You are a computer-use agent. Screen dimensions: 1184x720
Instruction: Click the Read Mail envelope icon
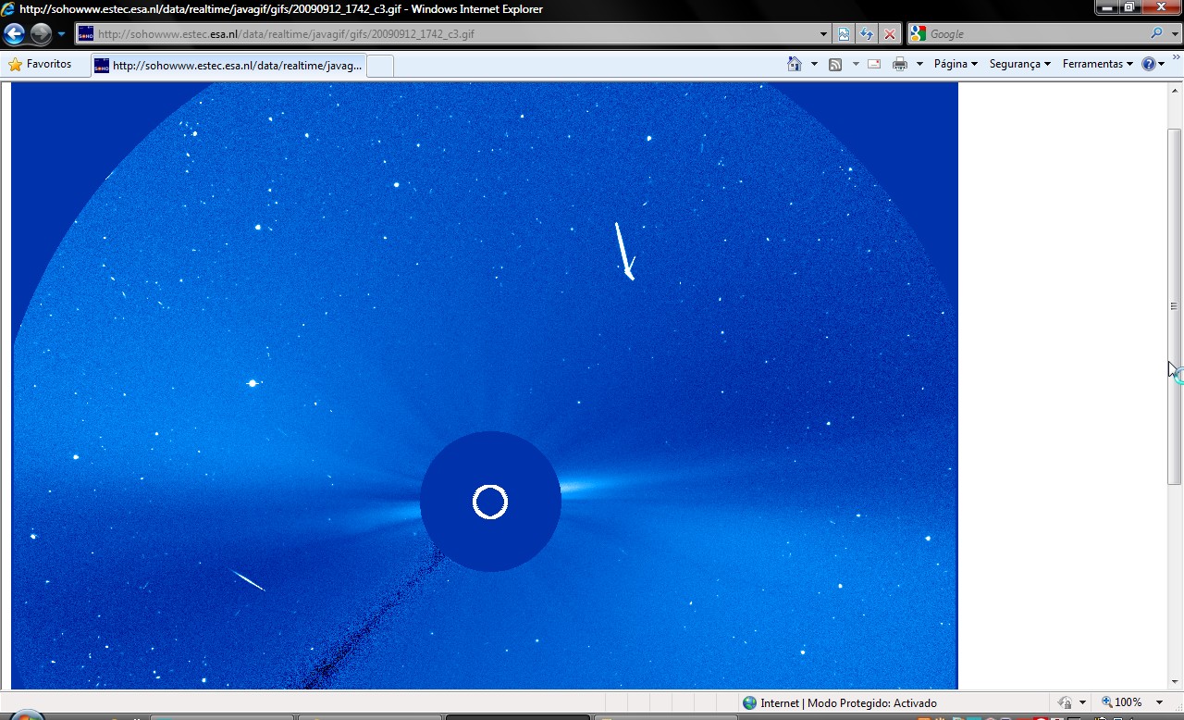point(874,64)
